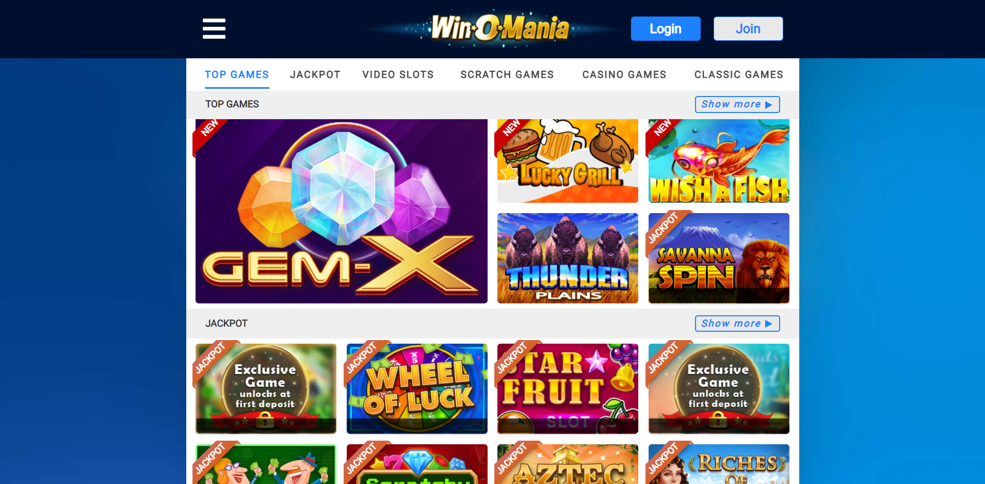Switch to the Jackpot tab

click(x=315, y=75)
